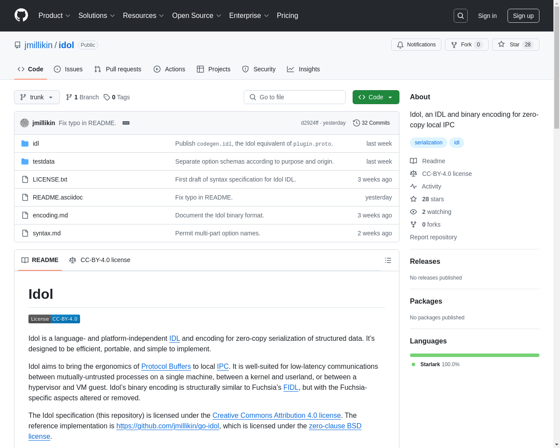The image size is (560, 448).
Task: Expand the Resources menu
Action: point(143,16)
